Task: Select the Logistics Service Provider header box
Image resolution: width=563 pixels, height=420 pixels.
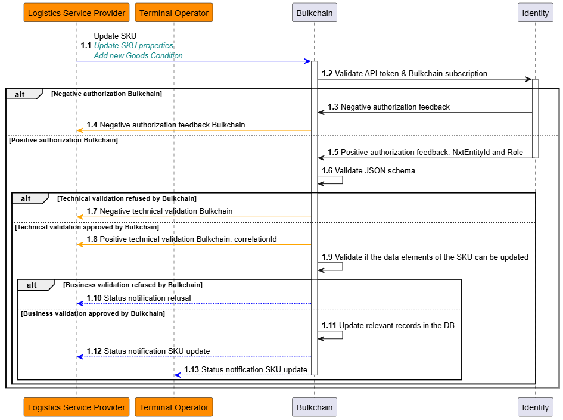Action: [x=76, y=12]
